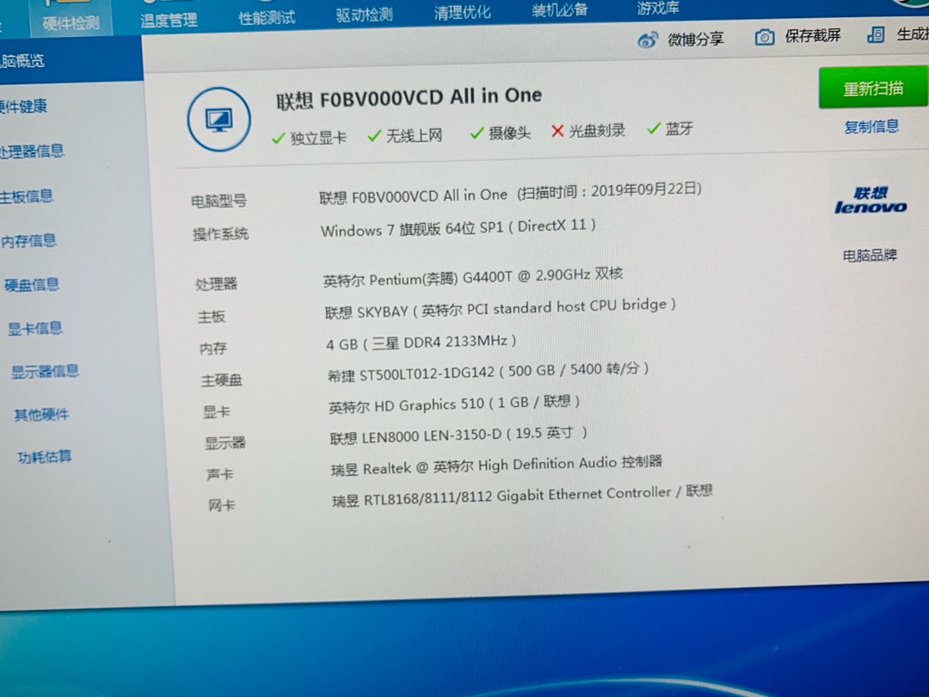Click the green 重新扫描 button
Image resolution: width=929 pixels, height=697 pixels.
pos(873,89)
